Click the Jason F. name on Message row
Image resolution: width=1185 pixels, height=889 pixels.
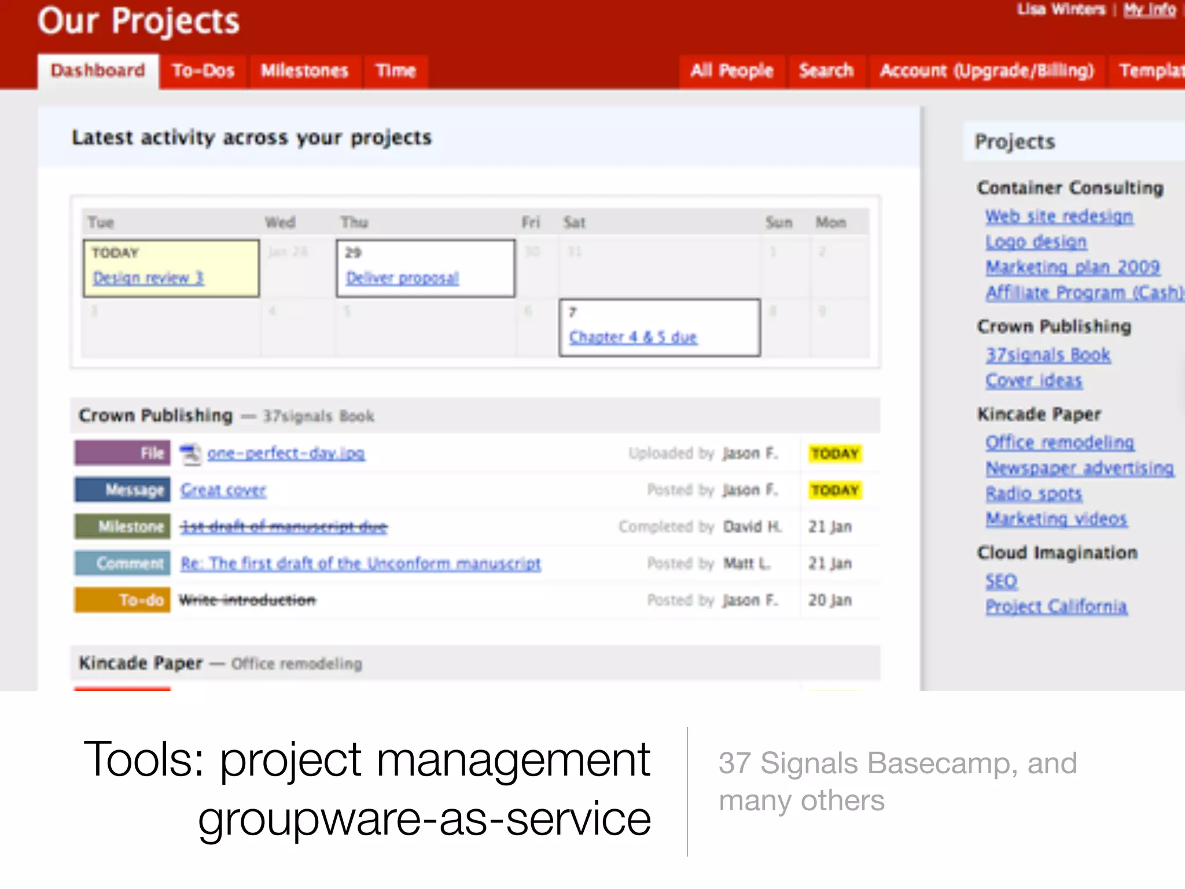pyautogui.click(x=750, y=490)
